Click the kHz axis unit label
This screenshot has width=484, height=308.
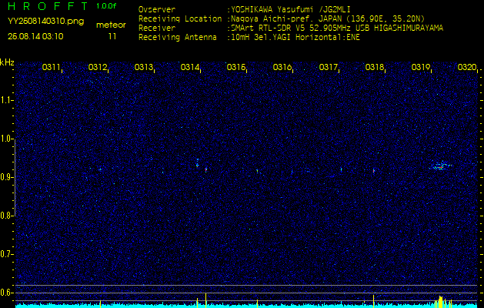7,62
